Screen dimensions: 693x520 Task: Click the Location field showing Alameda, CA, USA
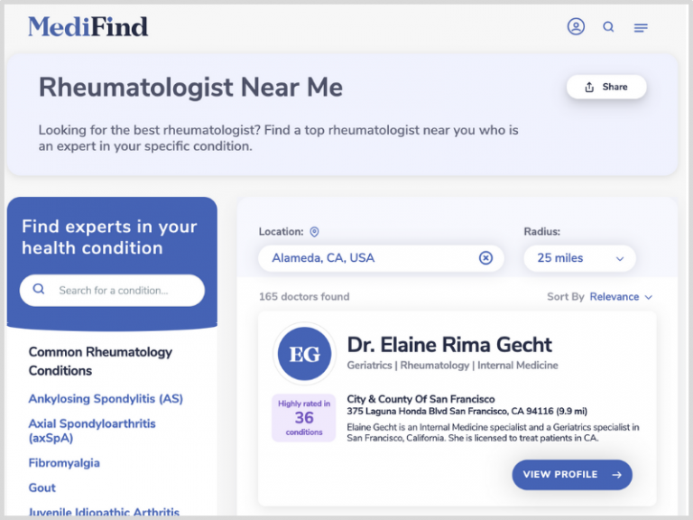click(381, 258)
